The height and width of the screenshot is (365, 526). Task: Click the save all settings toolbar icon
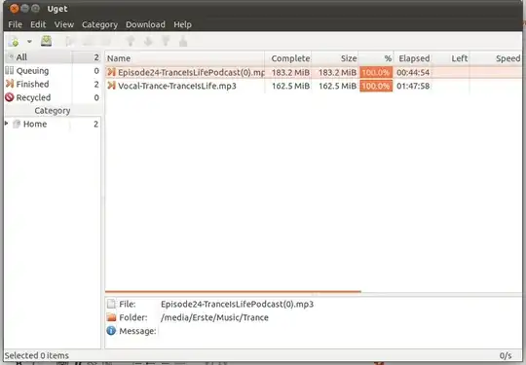pyautogui.click(x=47, y=41)
